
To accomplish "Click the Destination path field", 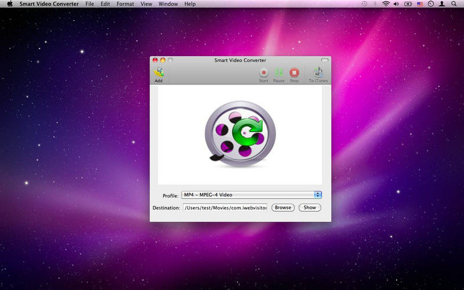I will click(x=225, y=208).
